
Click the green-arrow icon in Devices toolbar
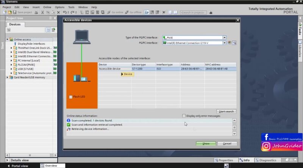point(53,30)
